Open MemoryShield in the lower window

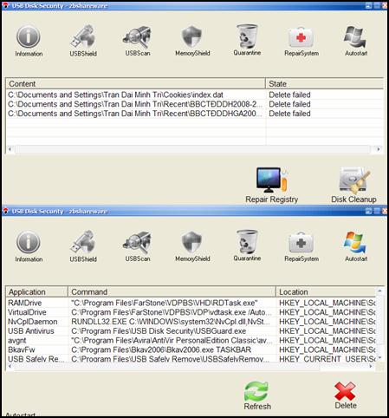click(192, 246)
